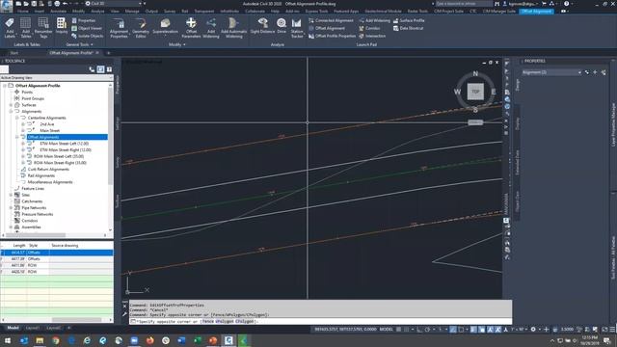
Task: Open the Autodesk application menu button
Action: [7, 6]
